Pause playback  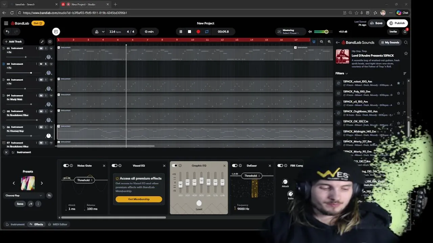[181, 32]
